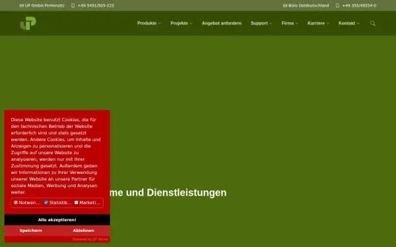The image size is (396, 247).
Task: Open the Kontakt dropdown
Action: pos(349,23)
